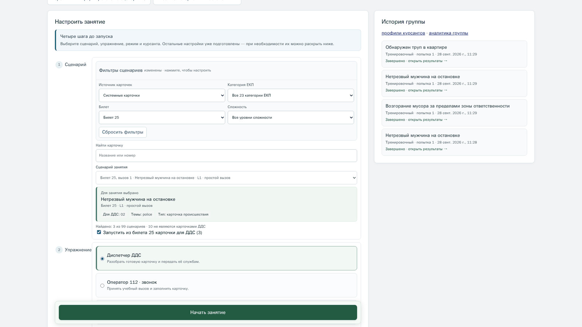Toggle the Запустить из билета 25 checkbox
Image resolution: width=582 pixels, height=327 pixels.
(x=99, y=232)
